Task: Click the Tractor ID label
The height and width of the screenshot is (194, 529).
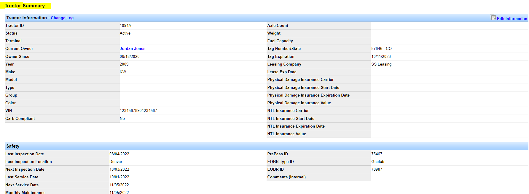Action: click(15, 26)
